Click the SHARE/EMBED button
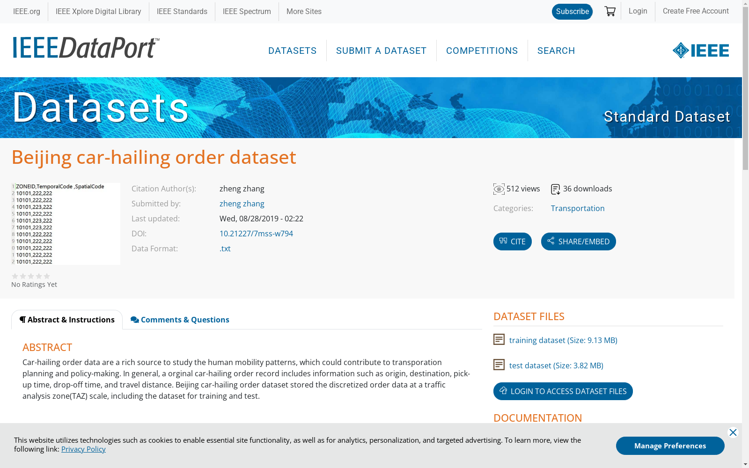 (x=579, y=241)
